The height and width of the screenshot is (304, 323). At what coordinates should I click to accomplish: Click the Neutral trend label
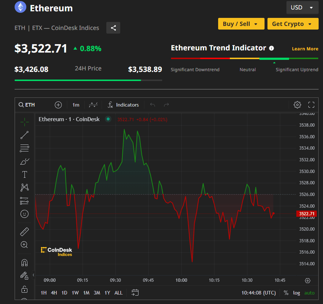point(248,69)
